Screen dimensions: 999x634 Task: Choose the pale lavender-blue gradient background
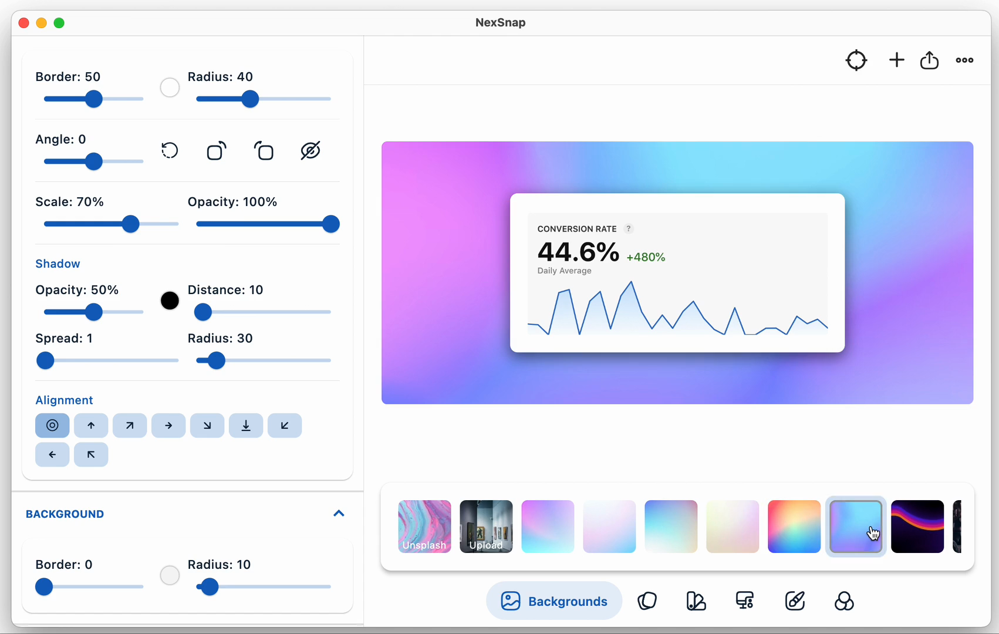click(x=609, y=527)
